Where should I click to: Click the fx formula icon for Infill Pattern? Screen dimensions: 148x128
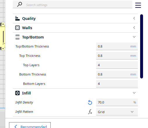point(90,112)
